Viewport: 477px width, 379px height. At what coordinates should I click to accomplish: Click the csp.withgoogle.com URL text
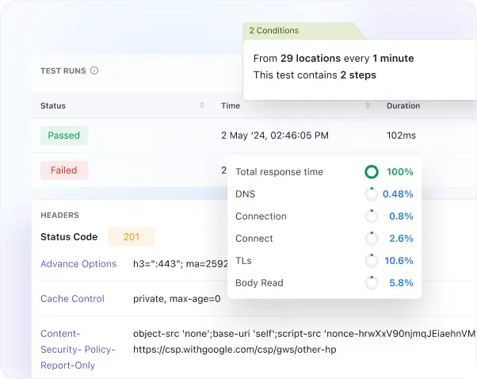pos(235,350)
